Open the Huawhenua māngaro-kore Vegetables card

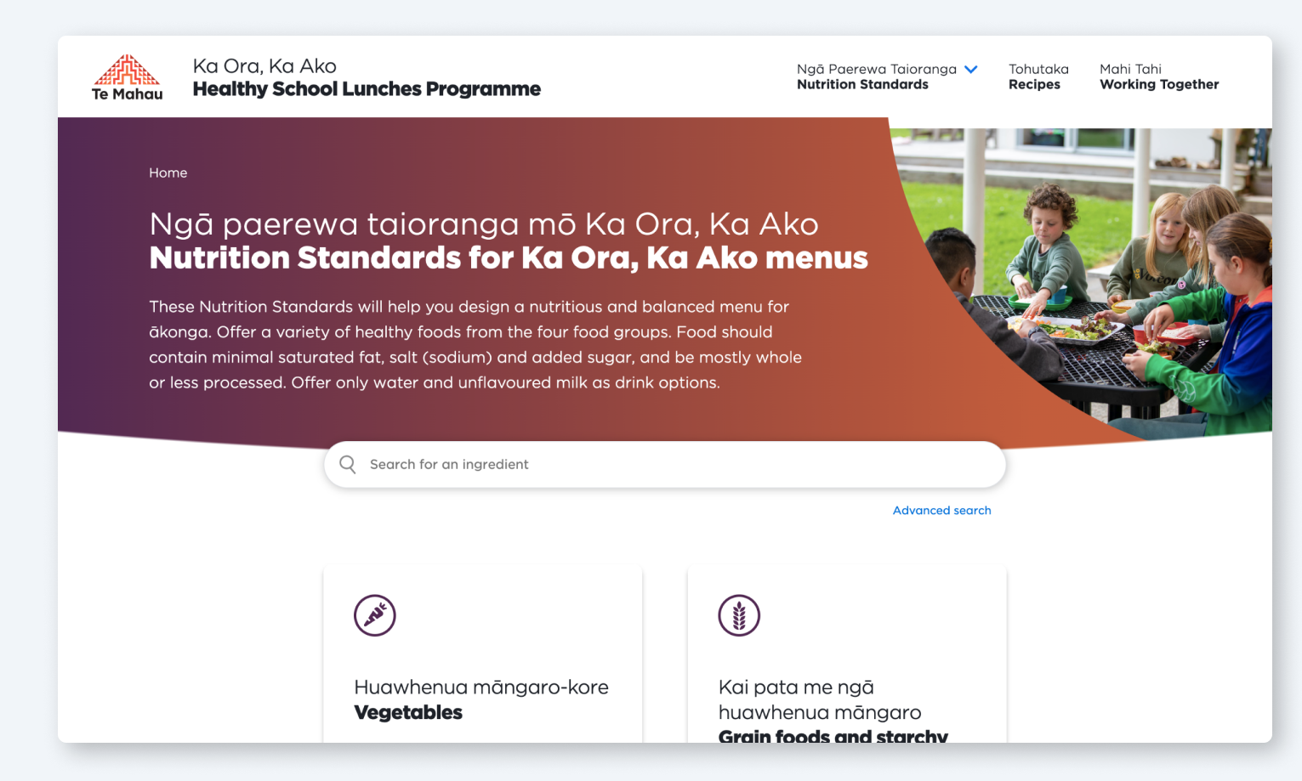[483, 654]
